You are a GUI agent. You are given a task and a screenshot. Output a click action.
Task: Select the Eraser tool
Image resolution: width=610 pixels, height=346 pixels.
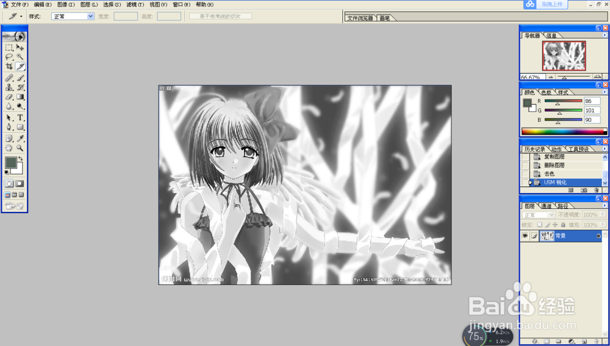click(9, 97)
